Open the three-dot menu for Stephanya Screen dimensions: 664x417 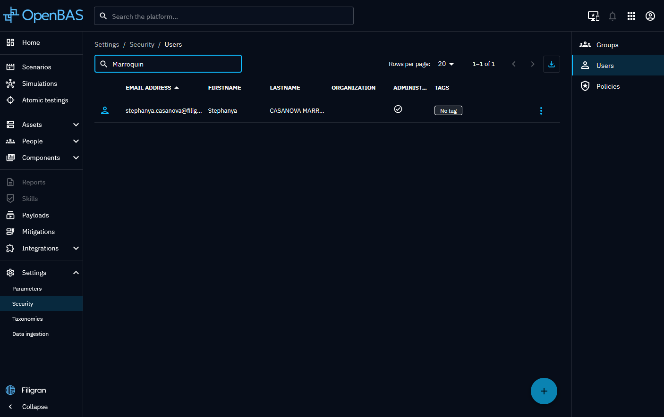[541, 111]
